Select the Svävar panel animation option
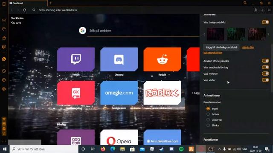The width and height of the screenshot is (273, 153). pos(208,114)
